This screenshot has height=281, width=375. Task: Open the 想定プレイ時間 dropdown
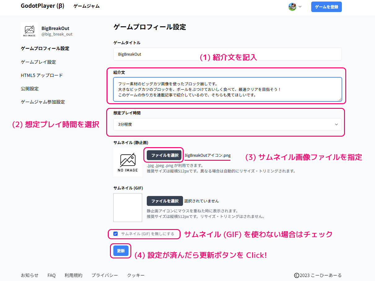(x=228, y=124)
